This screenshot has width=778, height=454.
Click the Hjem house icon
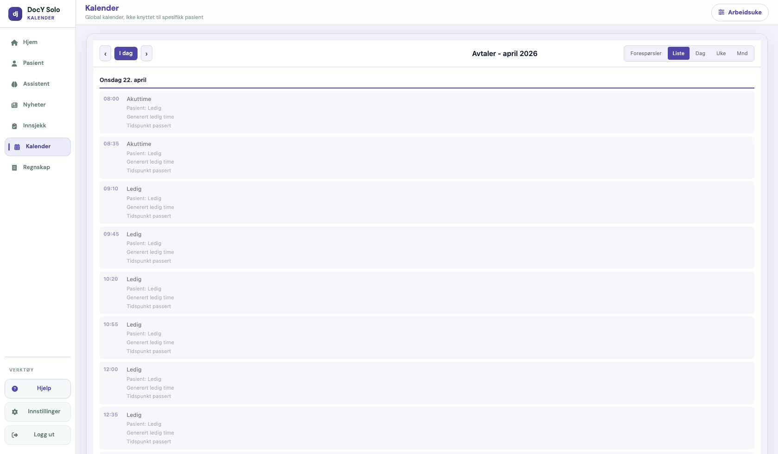[x=14, y=43]
